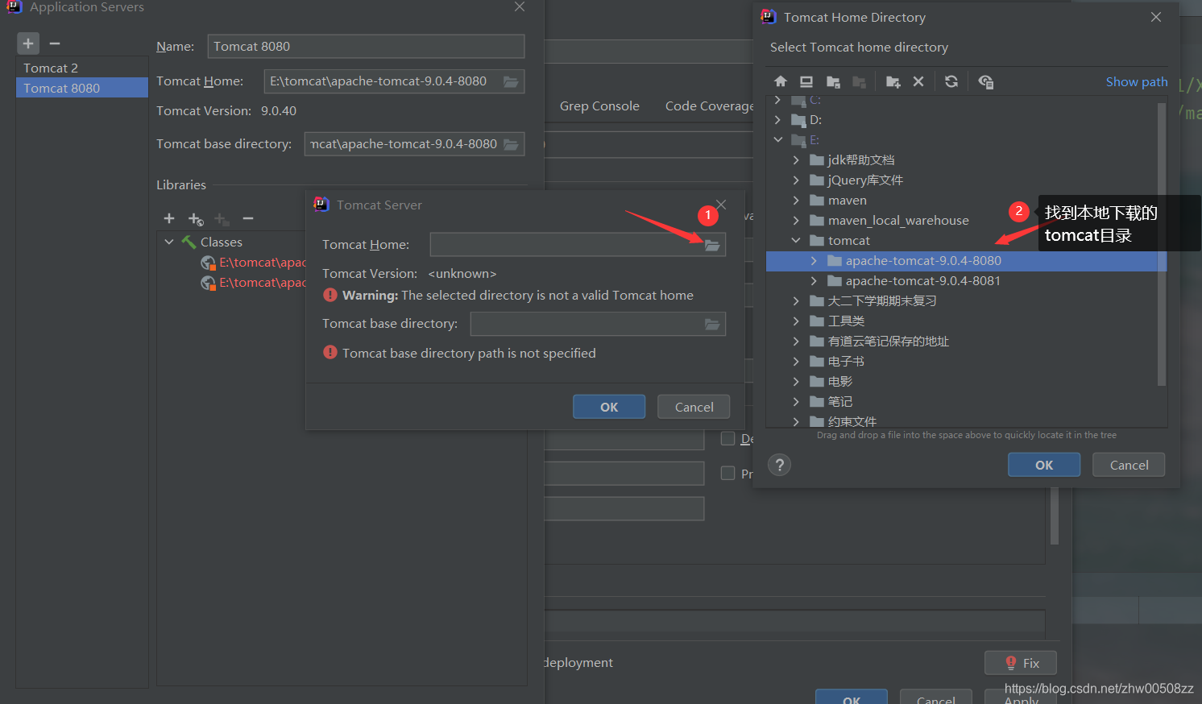1202x704 pixels.
Task: Jump to the project directory icon
Action: [x=833, y=81]
